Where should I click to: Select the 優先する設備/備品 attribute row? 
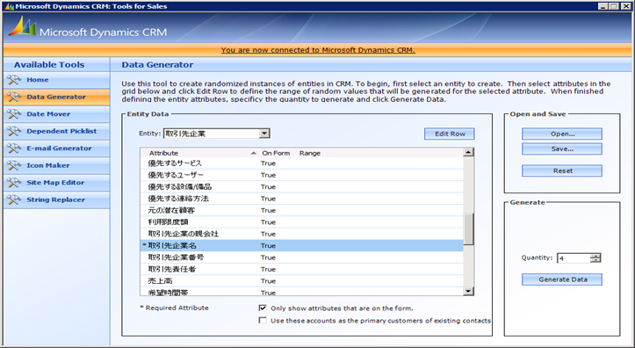pyautogui.click(x=302, y=187)
